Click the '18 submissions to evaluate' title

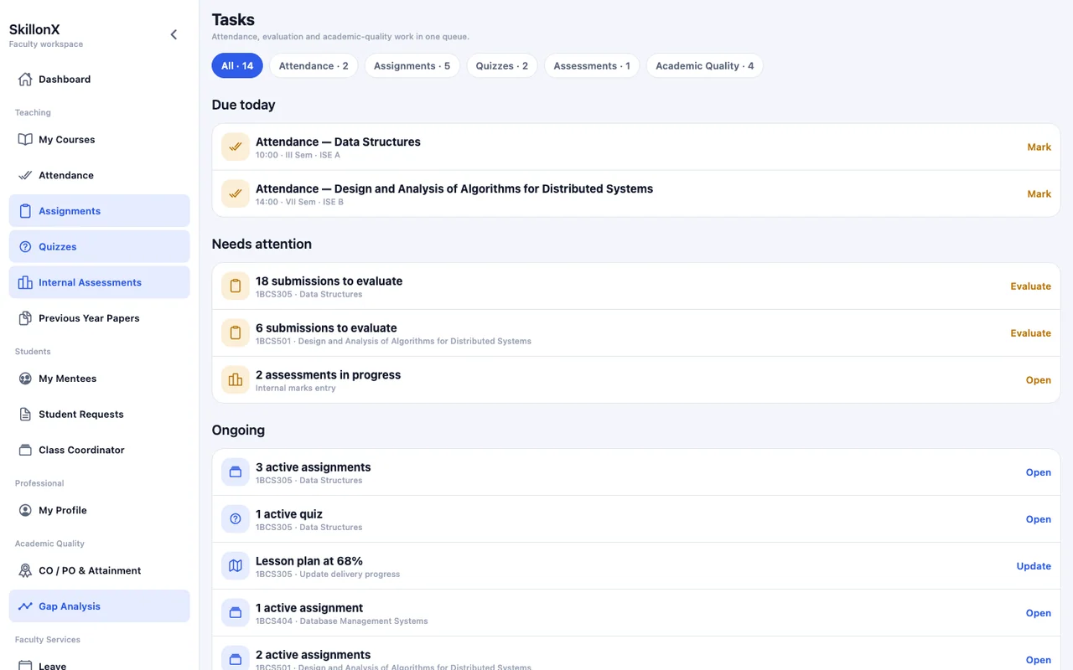pyautogui.click(x=329, y=281)
